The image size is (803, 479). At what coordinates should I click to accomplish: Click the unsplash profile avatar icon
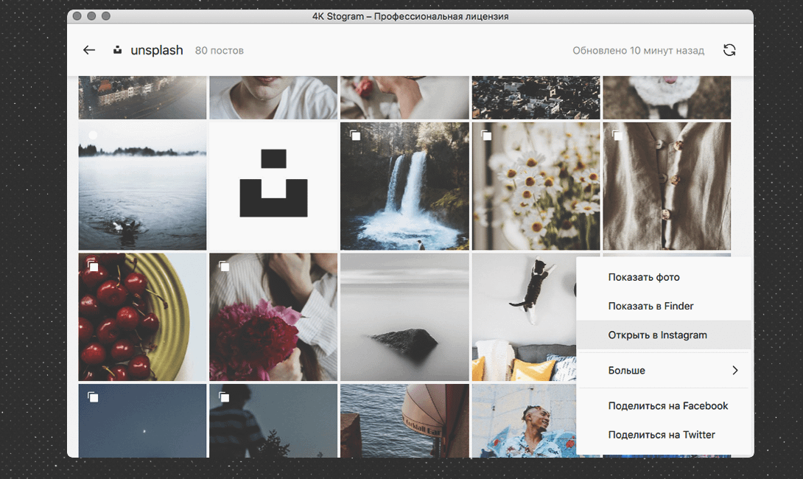click(117, 49)
